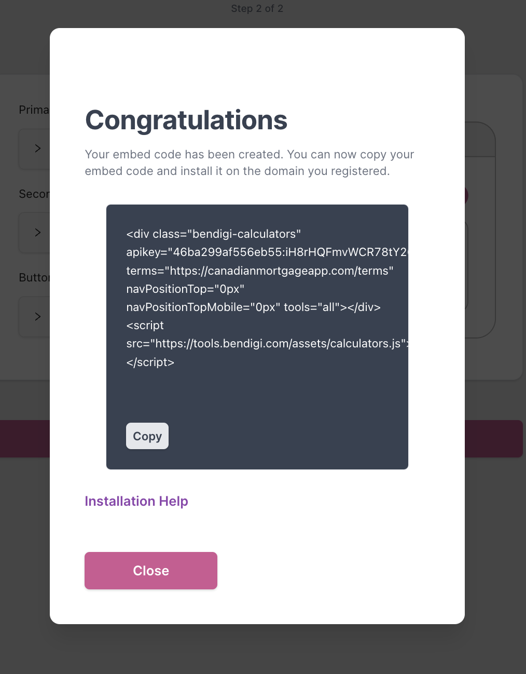Click the pink circle at dialog's right edge
This screenshot has height=674, width=526.
[x=466, y=196]
